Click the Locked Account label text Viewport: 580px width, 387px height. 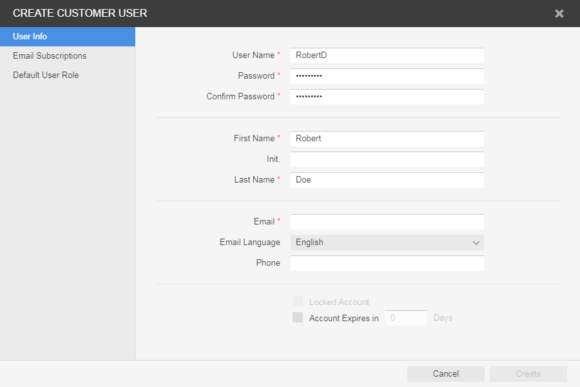coord(339,303)
